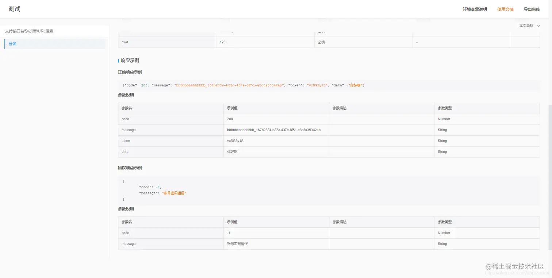Expand the 本页导航 dropdown

click(529, 26)
